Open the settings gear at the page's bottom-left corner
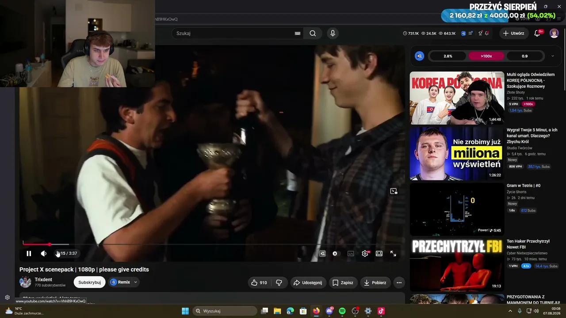 tap(7, 298)
